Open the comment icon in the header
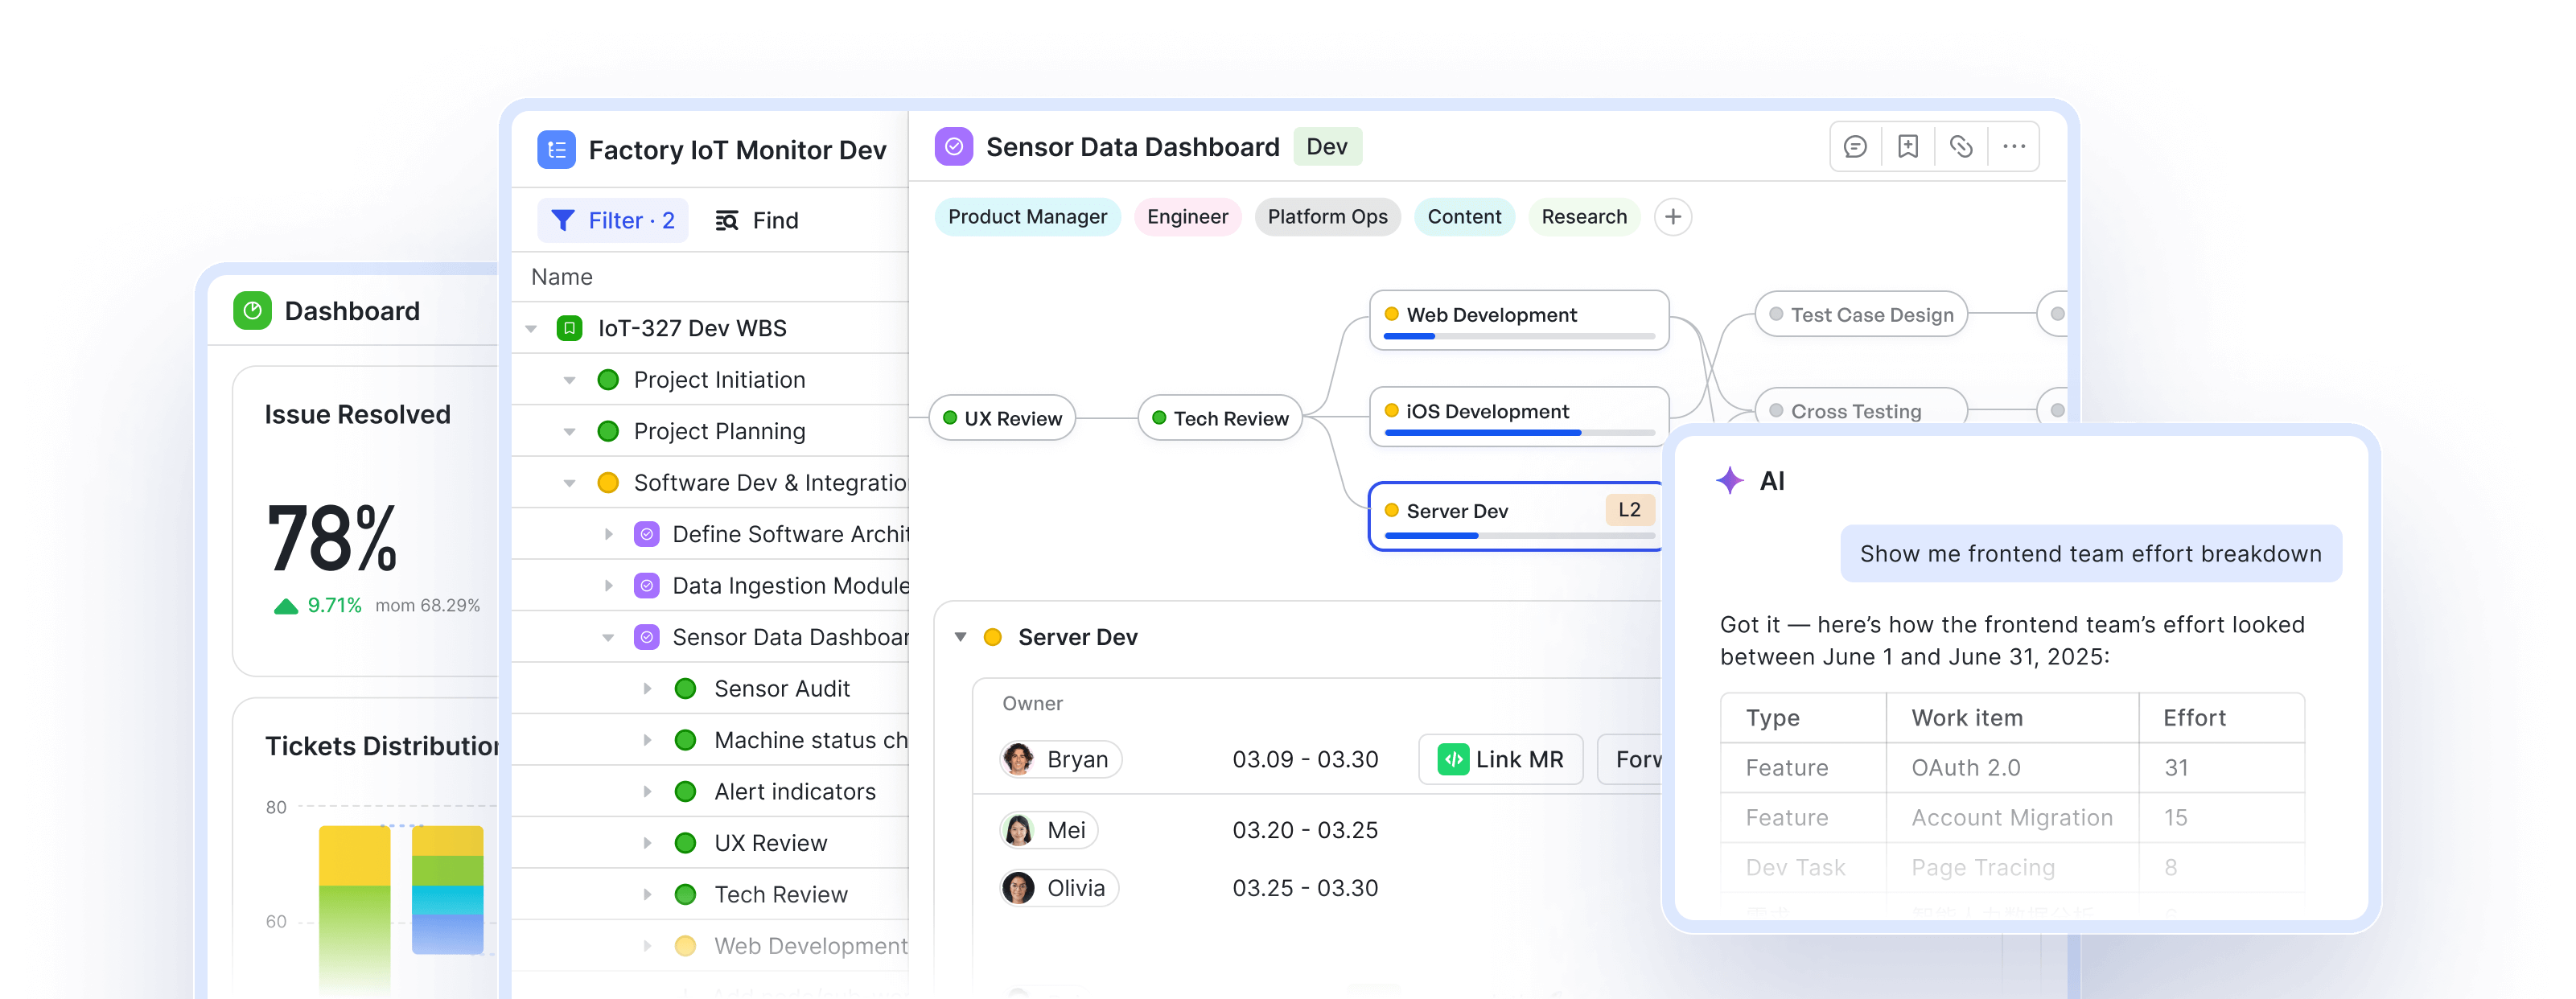2576x999 pixels. click(x=1855, y=147)
